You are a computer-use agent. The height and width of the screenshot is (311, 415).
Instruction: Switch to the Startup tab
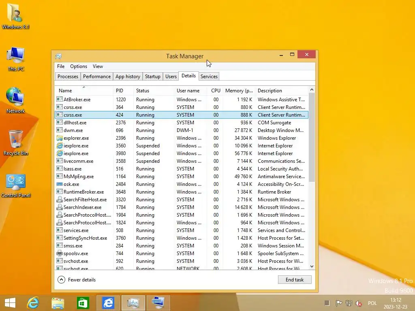153,77
